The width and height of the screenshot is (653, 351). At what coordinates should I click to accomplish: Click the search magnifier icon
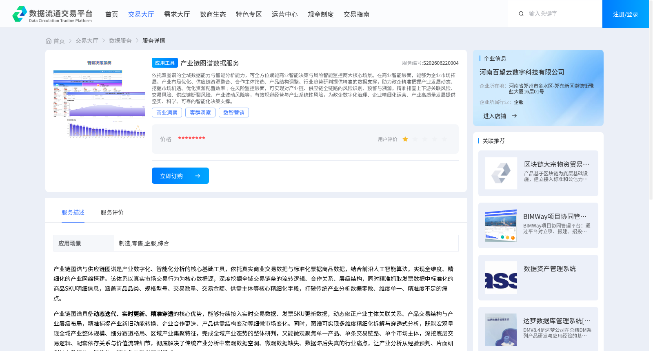[x=521, y=13]
